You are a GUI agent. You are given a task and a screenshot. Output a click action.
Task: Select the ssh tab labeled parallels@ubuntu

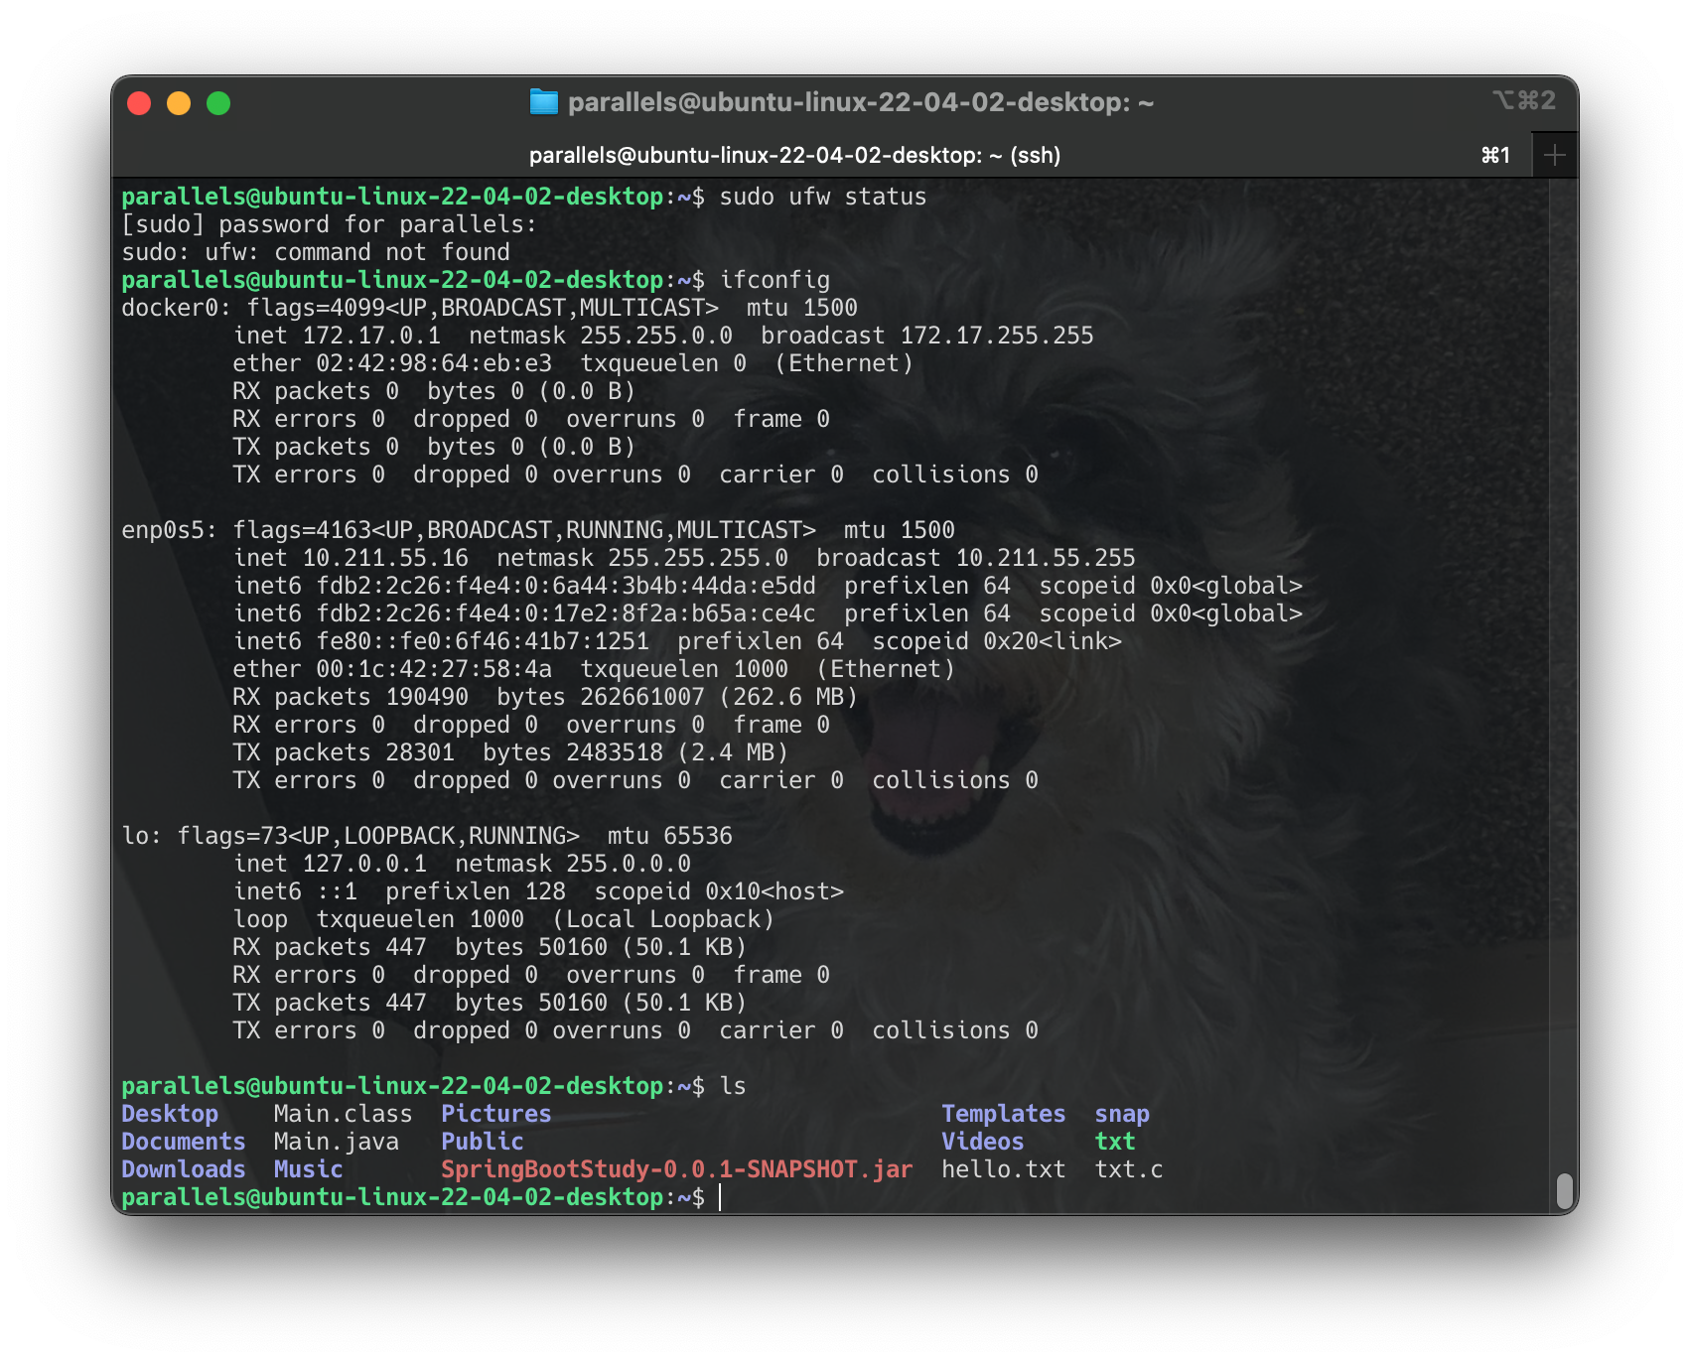point(794,155)
